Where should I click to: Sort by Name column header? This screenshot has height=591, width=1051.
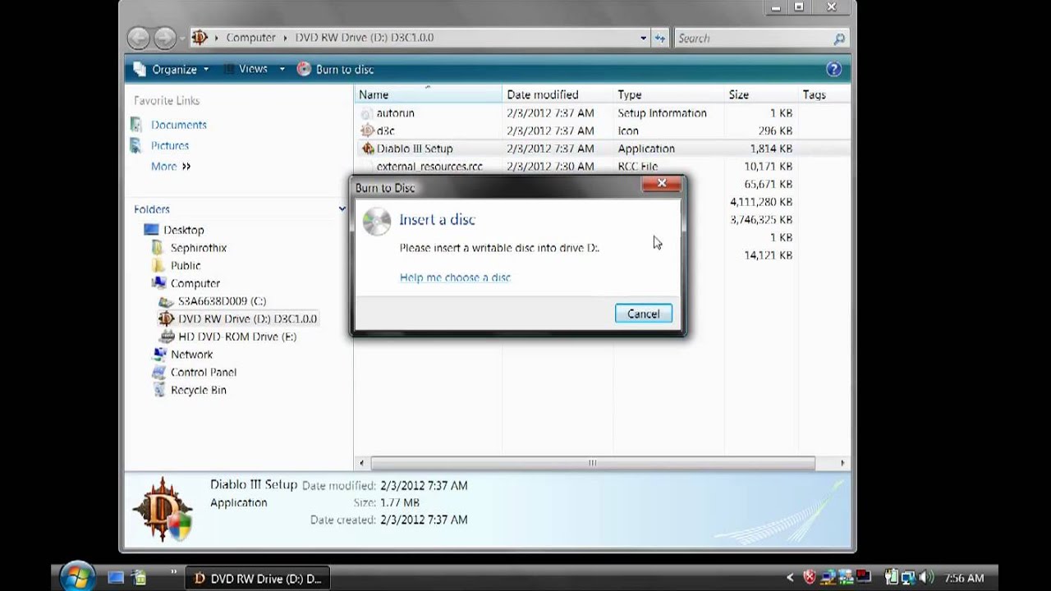[x=428, y=94]
